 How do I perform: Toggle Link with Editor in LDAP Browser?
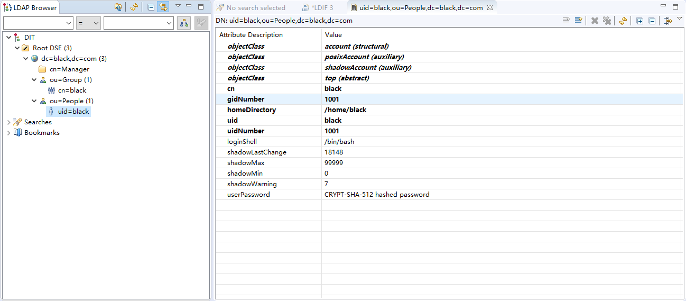pos(163,7)
